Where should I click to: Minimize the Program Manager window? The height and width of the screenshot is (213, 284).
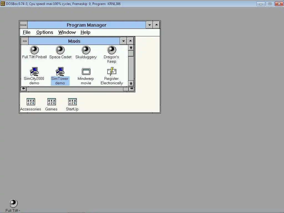(149, 25)
